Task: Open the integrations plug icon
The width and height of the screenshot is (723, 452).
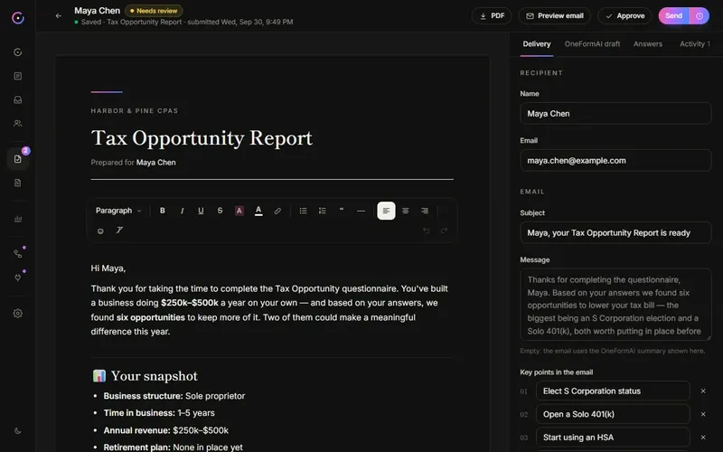Action: tap(17, 278)
